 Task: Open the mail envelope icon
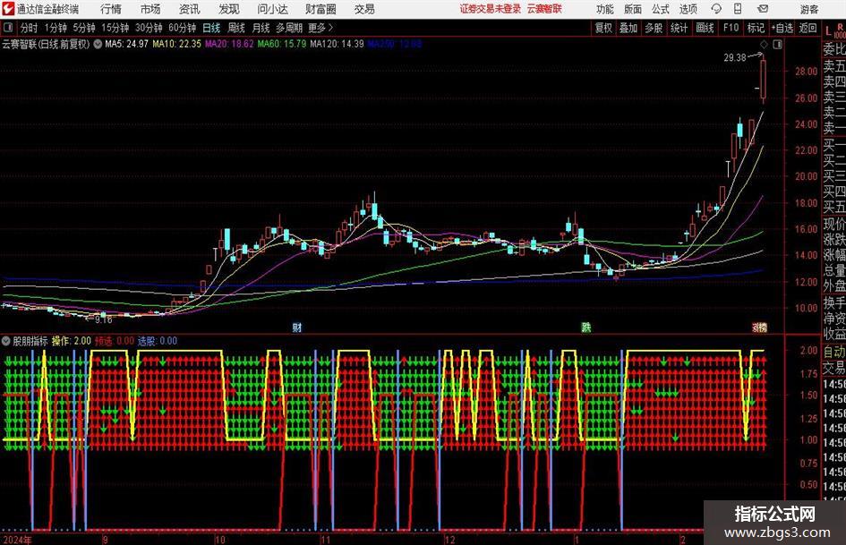click(763, 9)
